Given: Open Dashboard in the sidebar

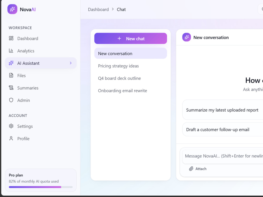Looking at the screenshot, I should 41,38.
